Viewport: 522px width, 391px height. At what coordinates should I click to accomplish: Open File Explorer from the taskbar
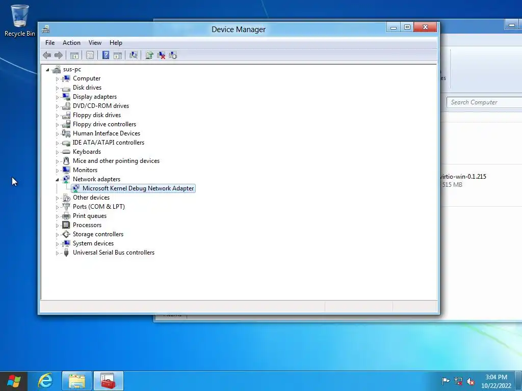pyautogui.click(x=77, y=381)
